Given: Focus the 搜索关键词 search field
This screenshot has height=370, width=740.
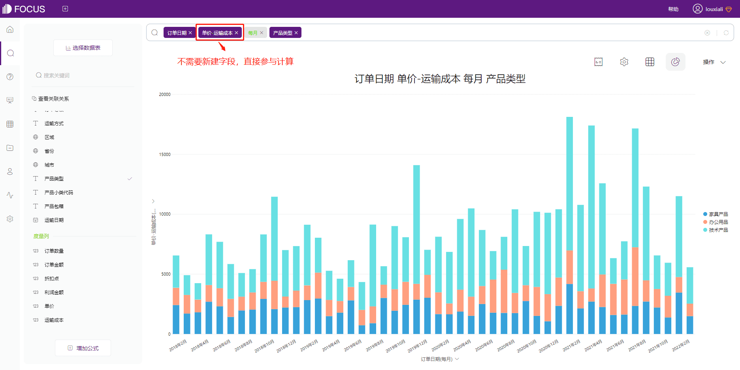Looking at the screenshot, I should click(x=83, y=75).
